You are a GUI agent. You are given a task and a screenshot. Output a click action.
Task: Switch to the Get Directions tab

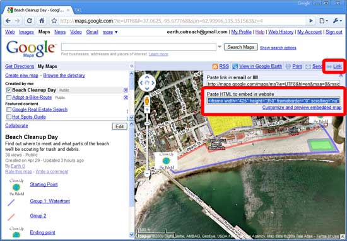(20, 66)
